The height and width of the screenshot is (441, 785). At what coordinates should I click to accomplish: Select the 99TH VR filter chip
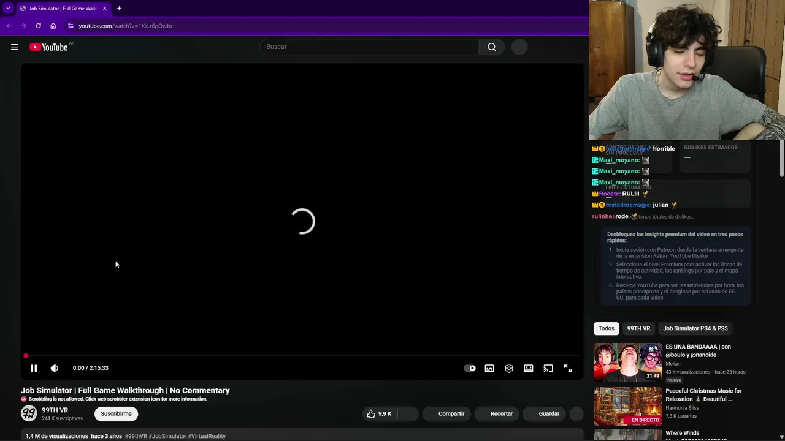(x=638, y=328)
